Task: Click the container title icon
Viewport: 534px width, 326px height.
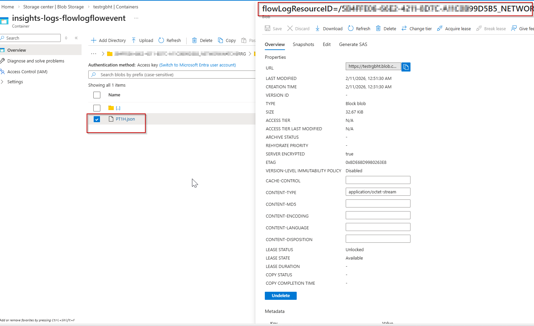Action: (x=4, y=21)
